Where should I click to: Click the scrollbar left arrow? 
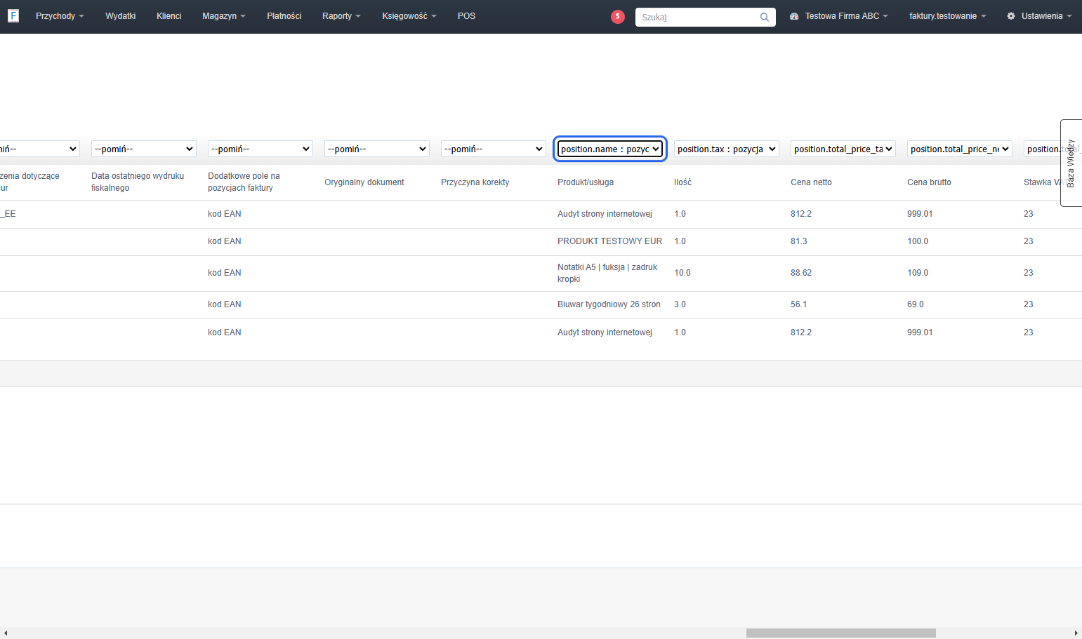[5, 633]
